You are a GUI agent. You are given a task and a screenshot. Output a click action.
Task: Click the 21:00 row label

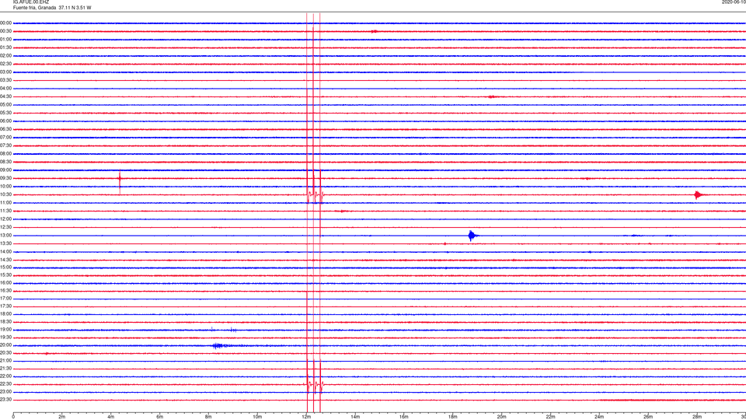point(6,361)
